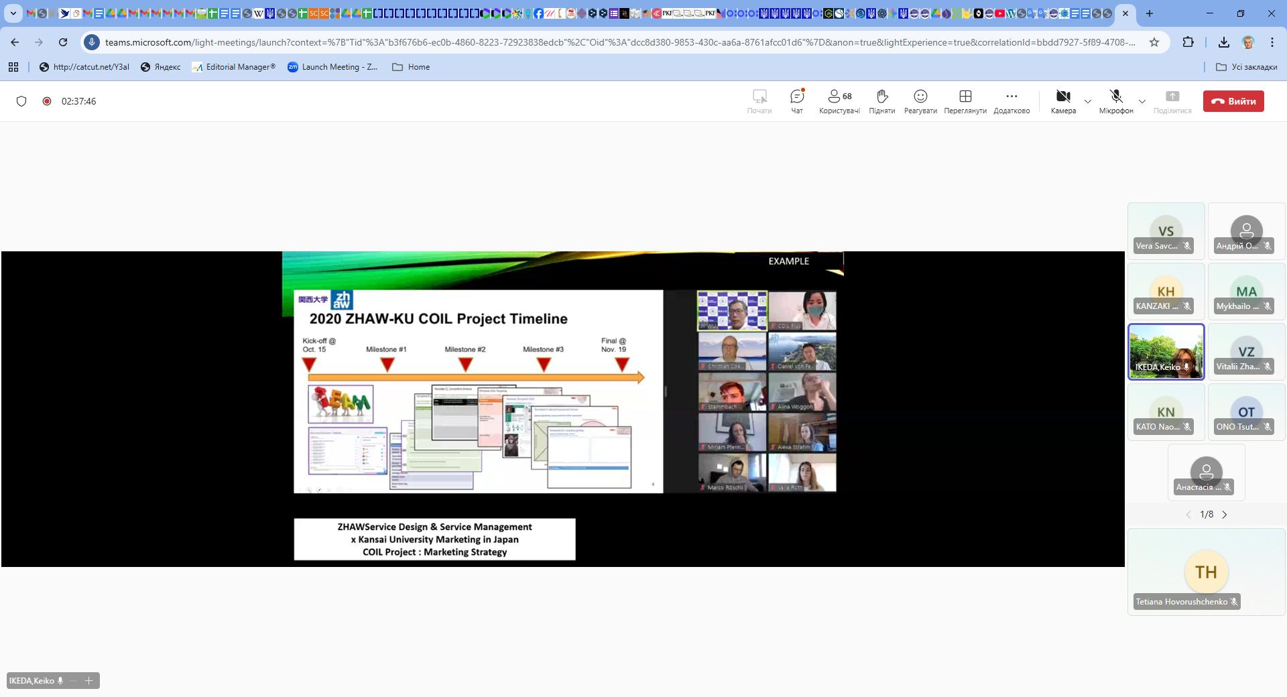
Task: Open Editorial Manager bookmark
Action: (233, 67)
